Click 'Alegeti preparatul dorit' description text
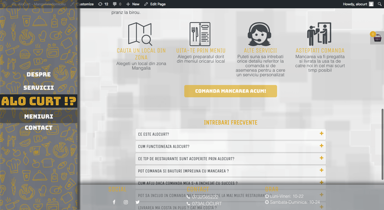Screen dimensions: 384x210 point(201,59)
